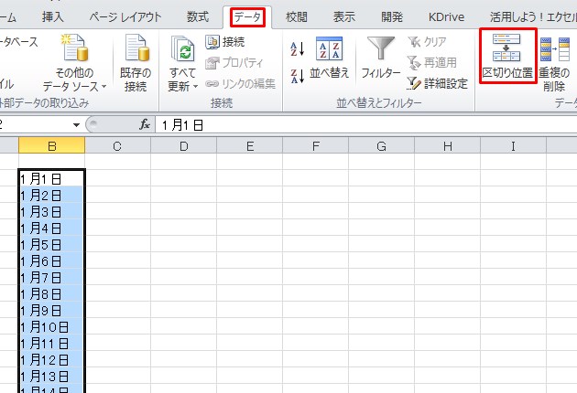Click the 重複の削除 icon
This screenshot has width=577, height=393.
tap(554, 53)
